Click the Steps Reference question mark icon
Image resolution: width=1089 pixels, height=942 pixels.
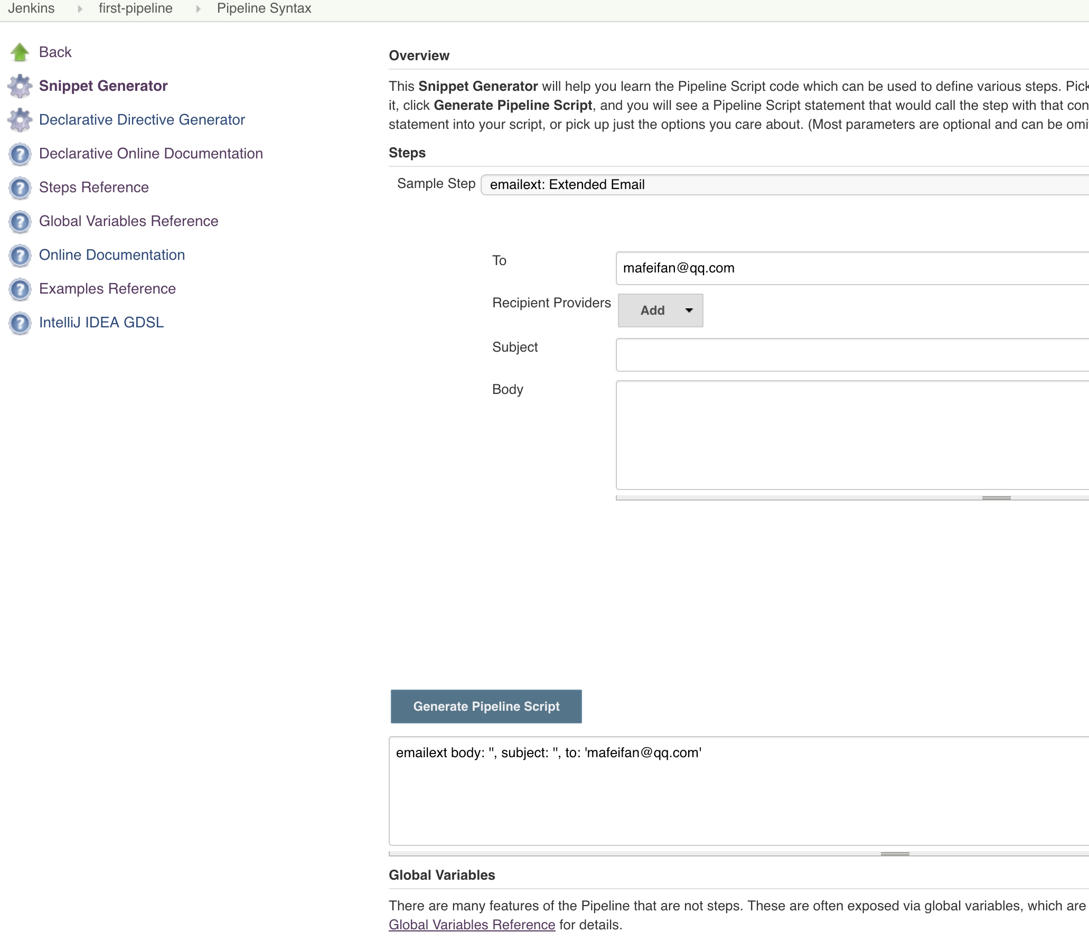20,187
